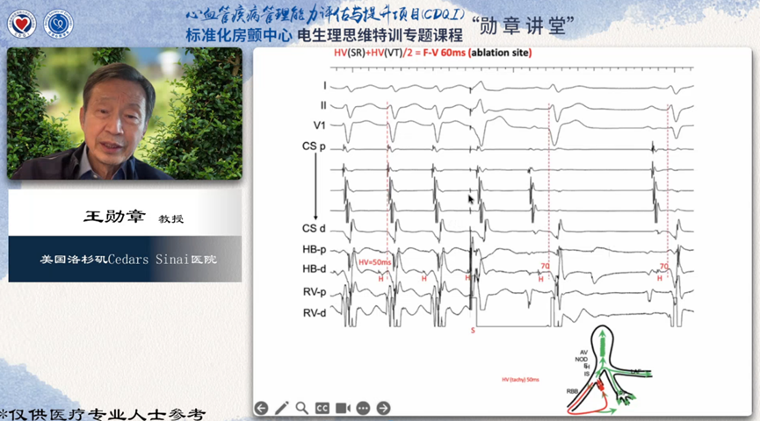This screenshot has width=760, height=421.
Task: Open more slideshow options (three dots)
Action: [363, 409]
